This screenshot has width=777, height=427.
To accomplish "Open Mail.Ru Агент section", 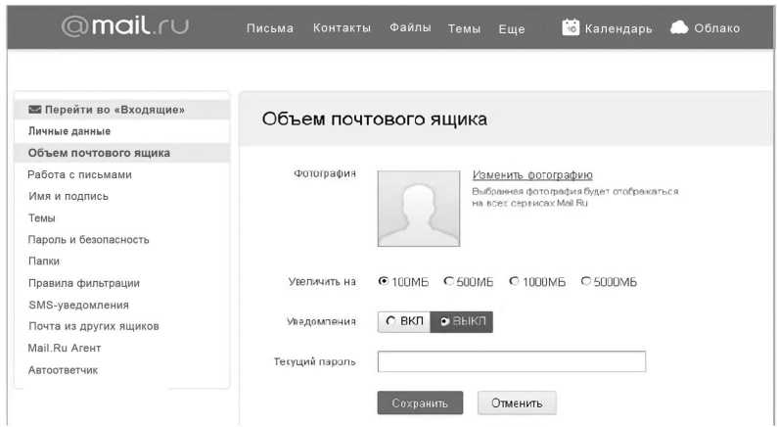I will pyautogui.click(x=65, y=348).
